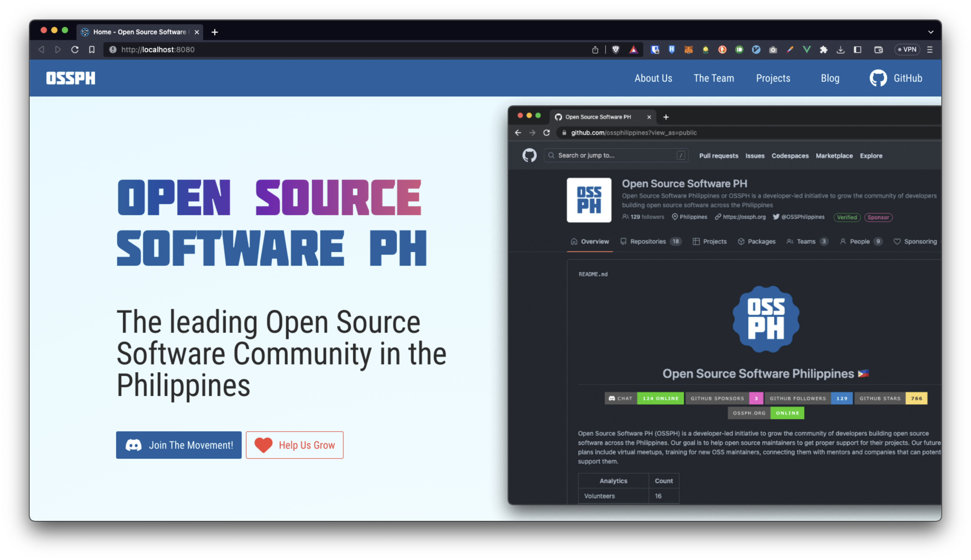The width and height of the screenshot is (971, 560).
Task: Toggle the VPN button on
Action: (x=907, y=50)
